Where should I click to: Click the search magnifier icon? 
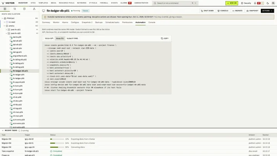coord(155,3)
